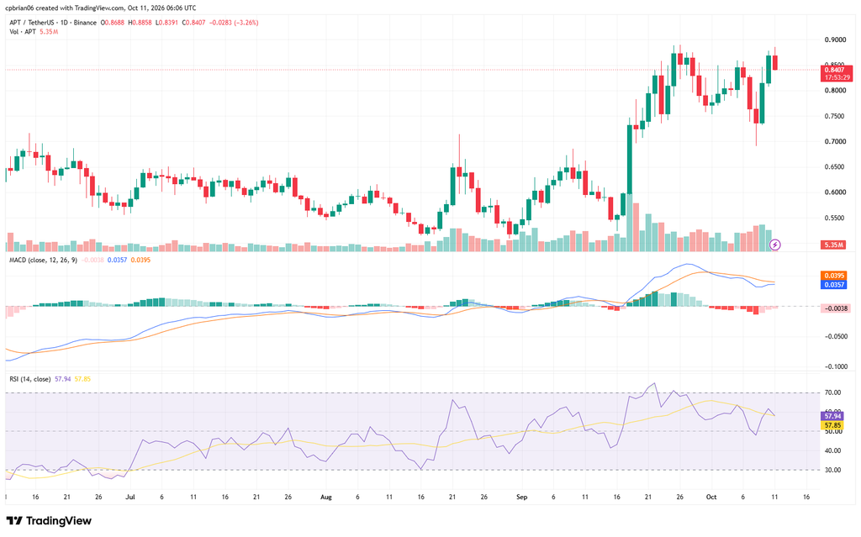The height and width of the screenshot is (537, 861).
Task: Click the Sep label on the time axis
Action: click(521, 497)
